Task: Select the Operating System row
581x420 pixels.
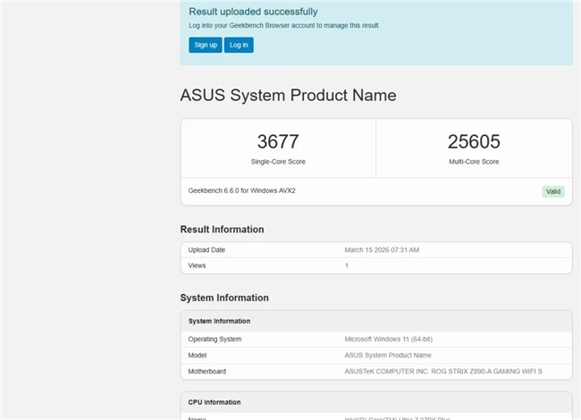Action: click(x=375, y=339)
